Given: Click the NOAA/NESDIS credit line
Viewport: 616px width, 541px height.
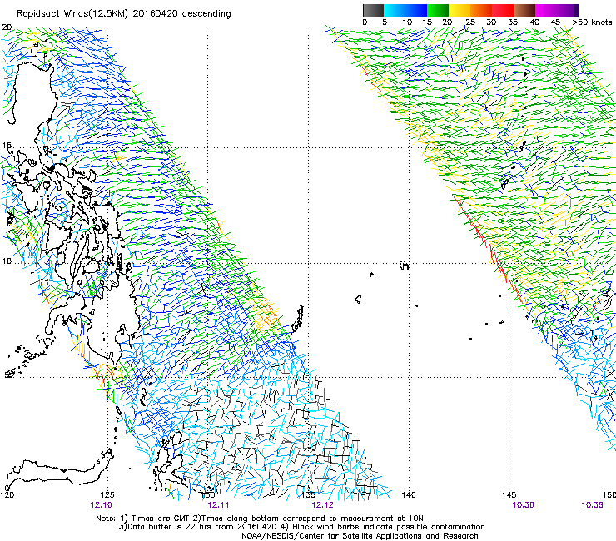Looking at the screenshot, I should click(360, 536).
